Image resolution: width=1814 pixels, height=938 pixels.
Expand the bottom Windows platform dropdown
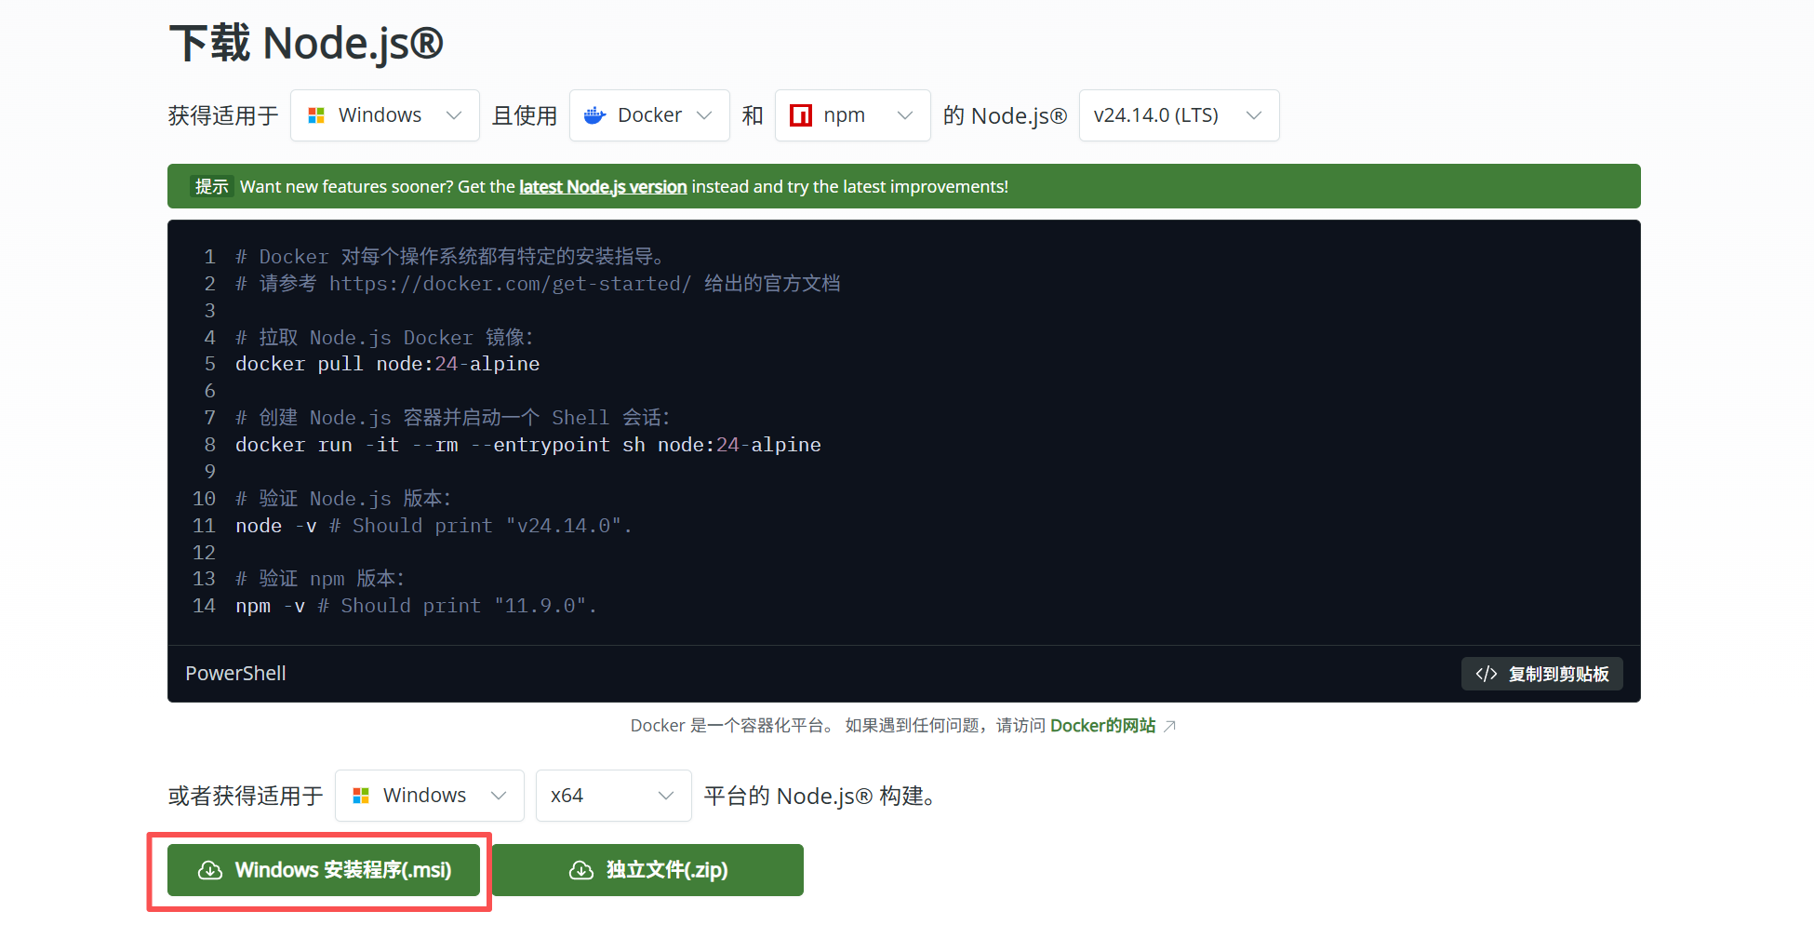coord(429,796)
